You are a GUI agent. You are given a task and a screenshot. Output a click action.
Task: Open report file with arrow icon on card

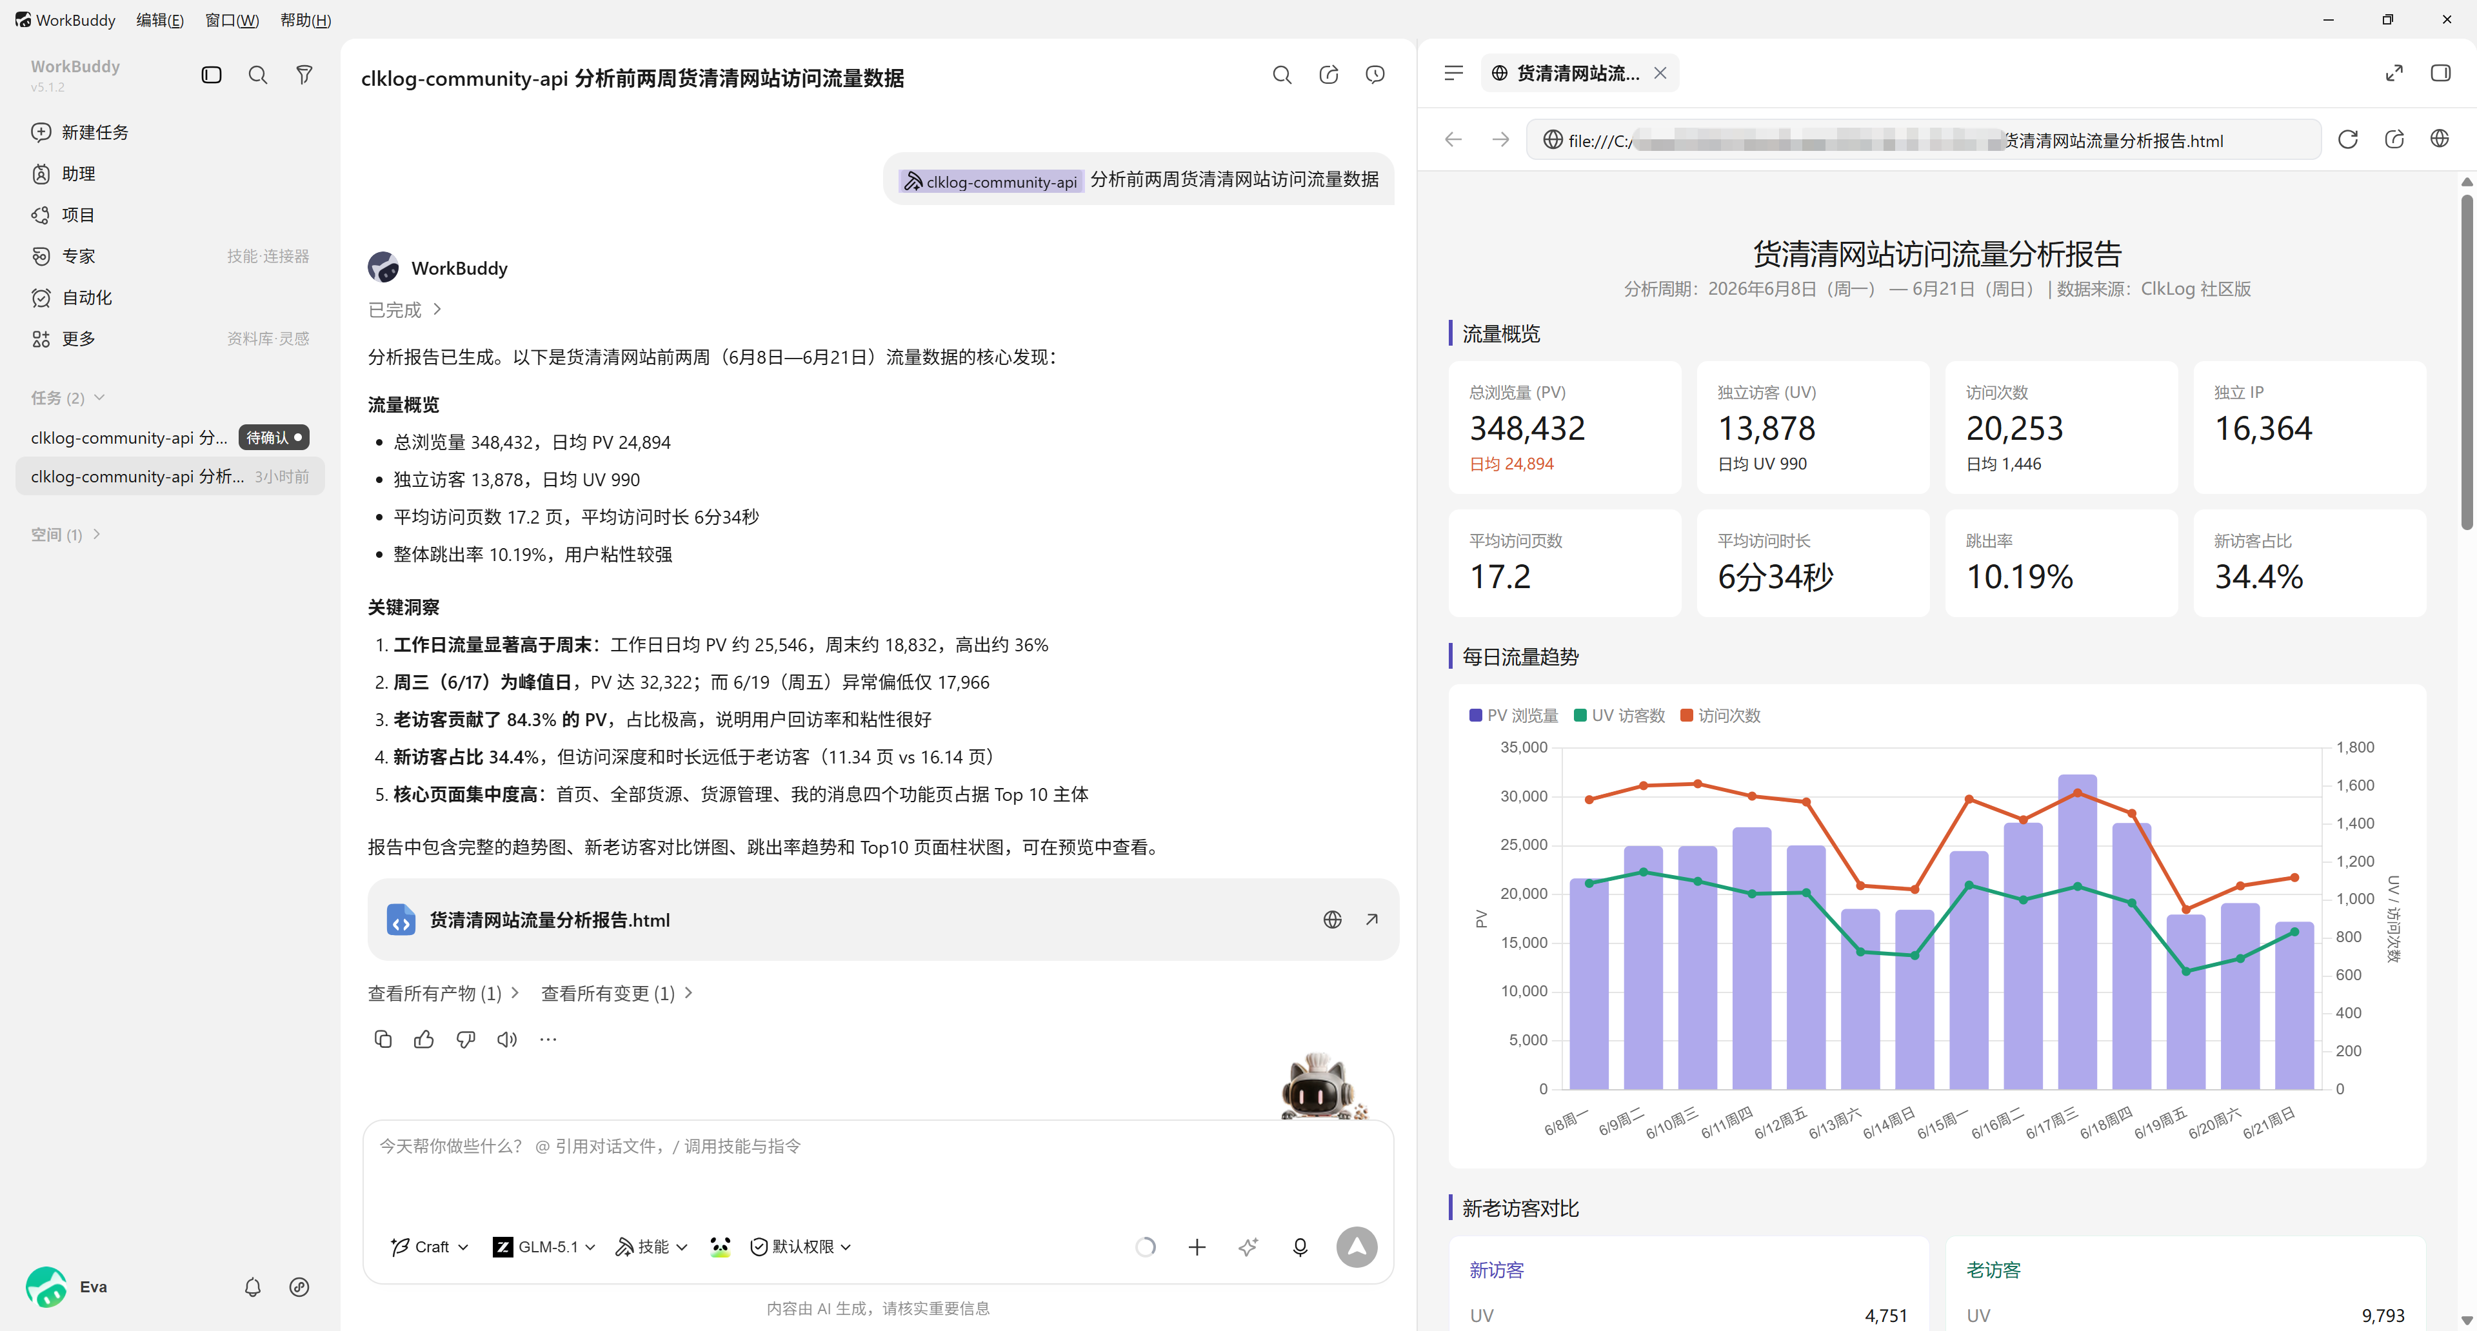[x=1372, y=920]
